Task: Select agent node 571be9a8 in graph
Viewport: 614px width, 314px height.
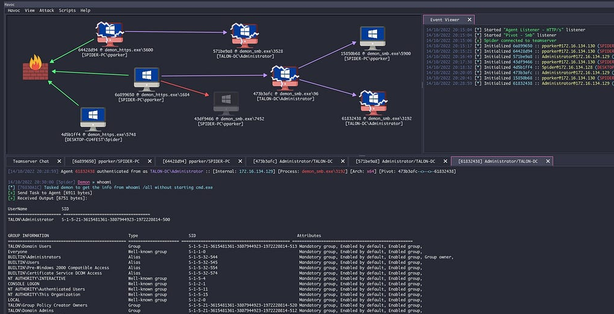Action: point(244,35)
